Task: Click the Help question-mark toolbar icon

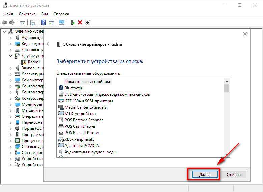Action: pos(43,23)
